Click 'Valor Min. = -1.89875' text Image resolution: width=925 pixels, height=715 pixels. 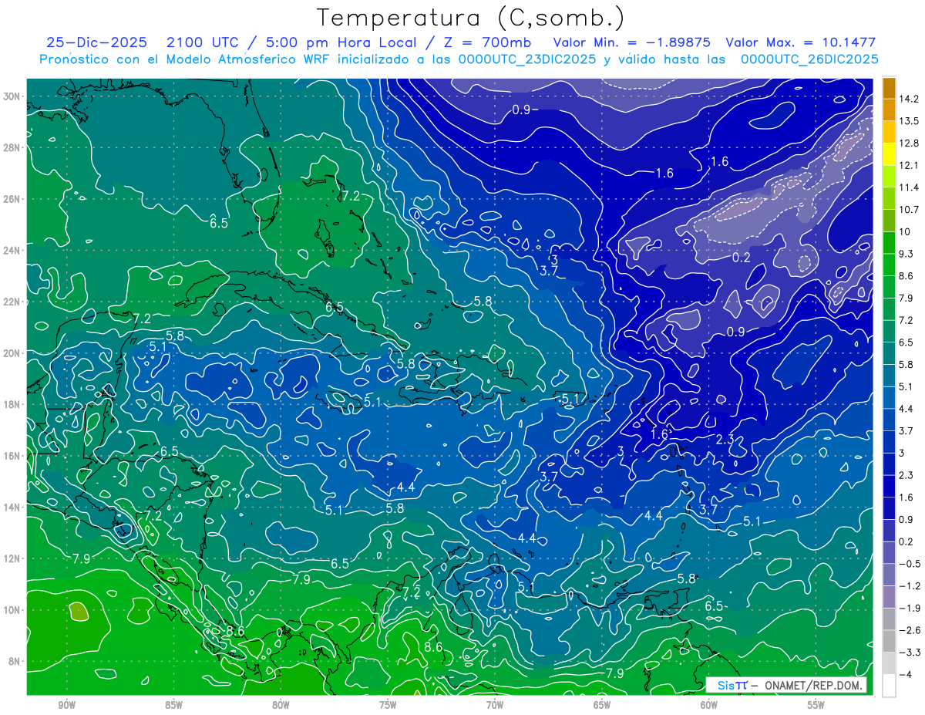[632, 42]
